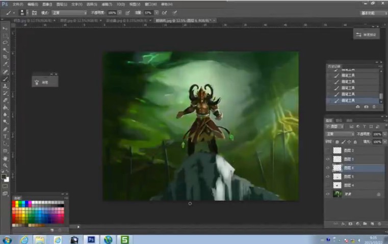Change the screen mode from the toolbox
Screen dimensions: 388x244
[5, 193]
